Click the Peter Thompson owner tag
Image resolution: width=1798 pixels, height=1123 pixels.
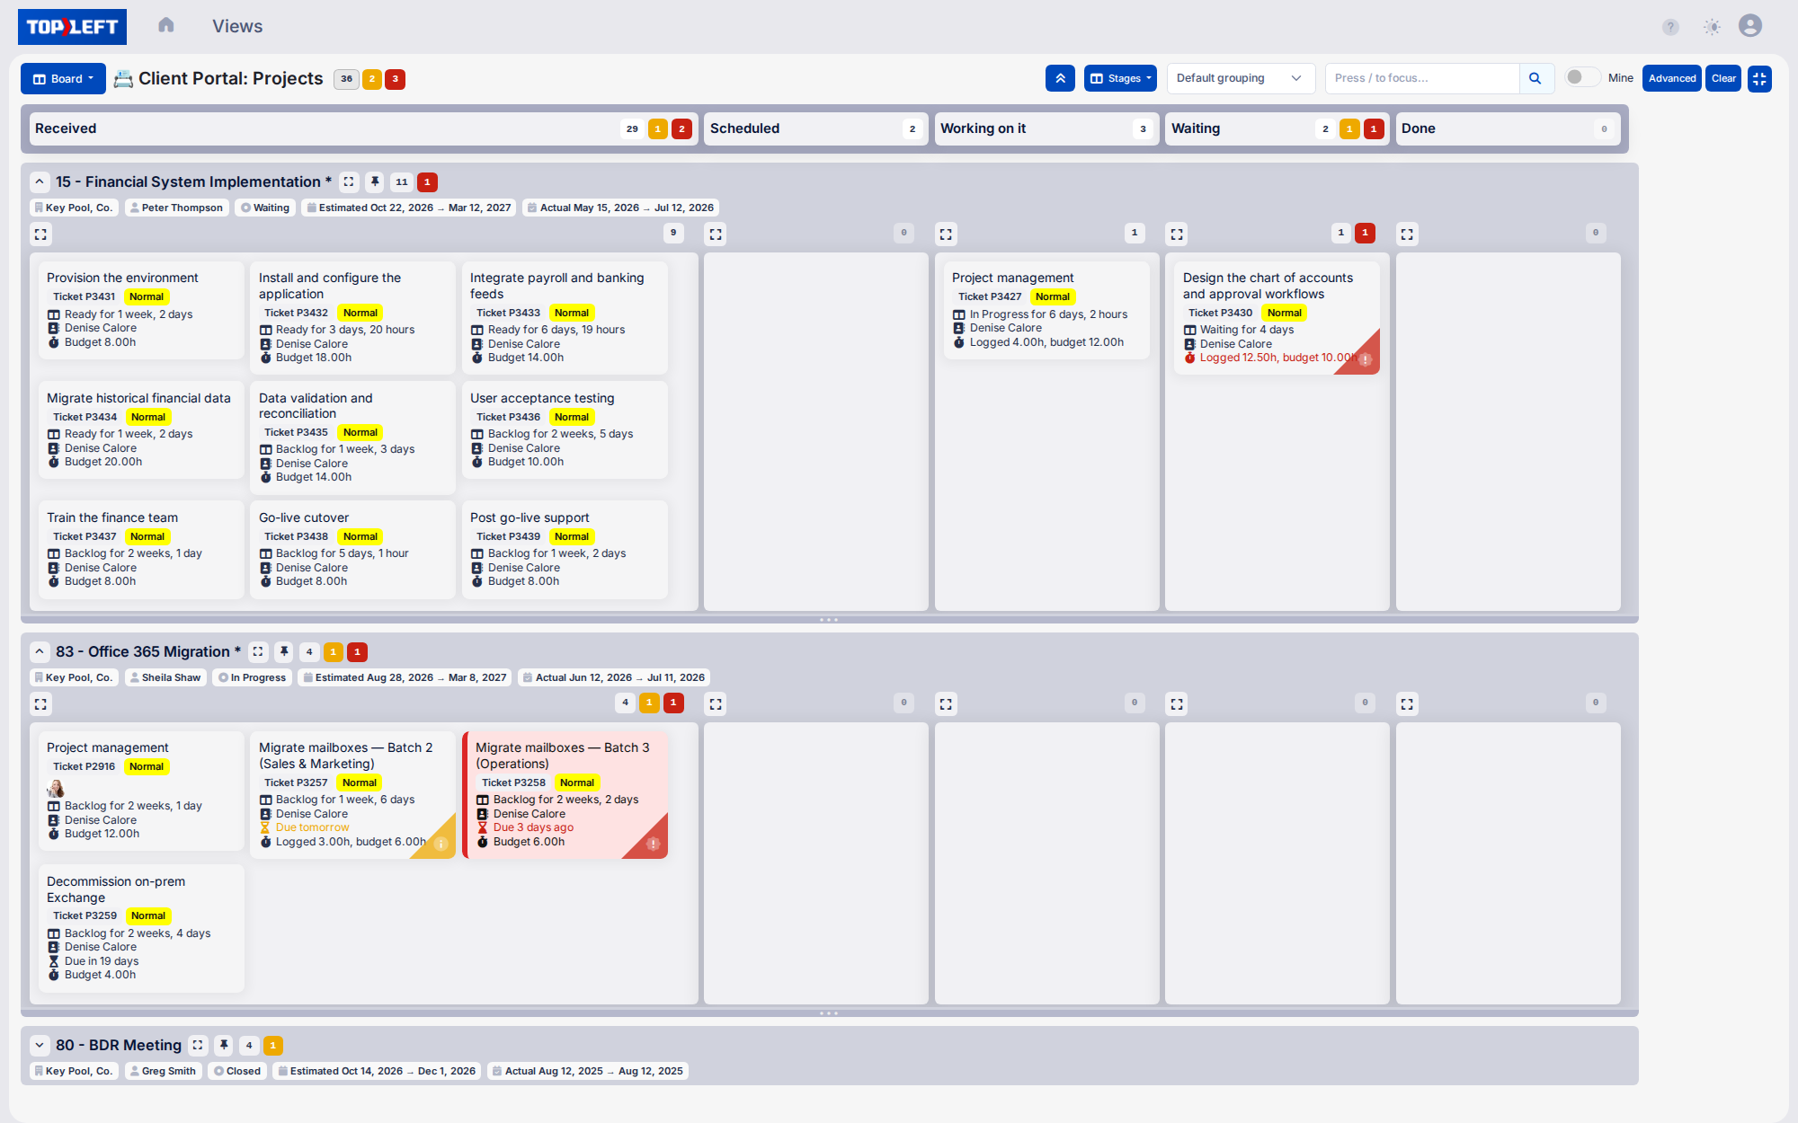[x=175, y=208]
